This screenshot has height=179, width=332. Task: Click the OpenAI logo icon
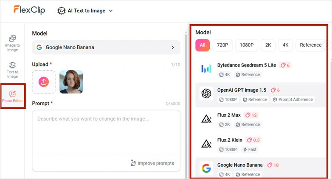click(x=206, y=94)
